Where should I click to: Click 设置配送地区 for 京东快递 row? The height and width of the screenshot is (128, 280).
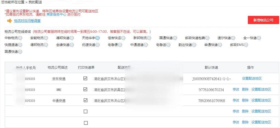tap(252, 78)
